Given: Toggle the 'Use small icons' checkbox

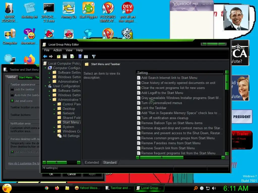Looking at the screenshot, I should [12, 101].
